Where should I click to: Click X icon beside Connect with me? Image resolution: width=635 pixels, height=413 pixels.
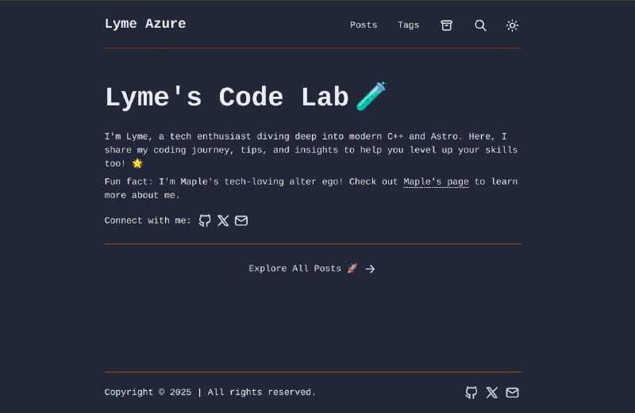(223, 220)
